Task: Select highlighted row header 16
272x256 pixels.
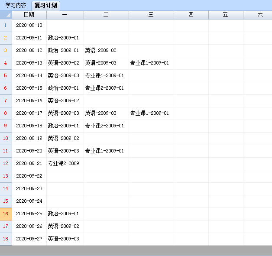Action: pyautogui.click(x=6, y=214)
